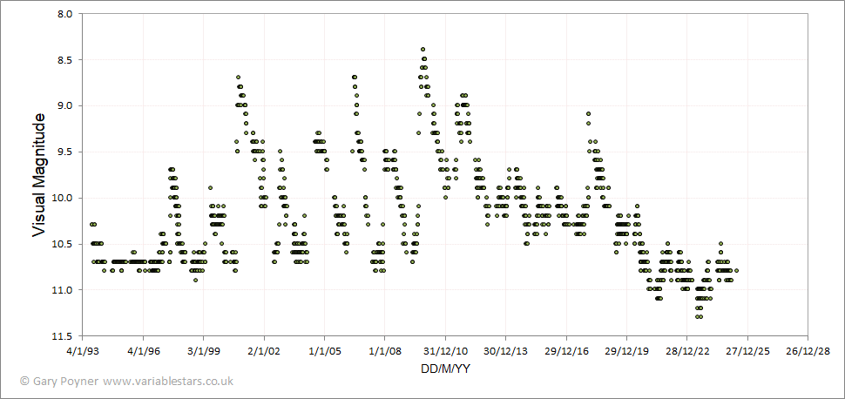The image size is (845, 399).
Task: Select the 9.0 magnitude axis label
Action: click(x=65, y=105)
